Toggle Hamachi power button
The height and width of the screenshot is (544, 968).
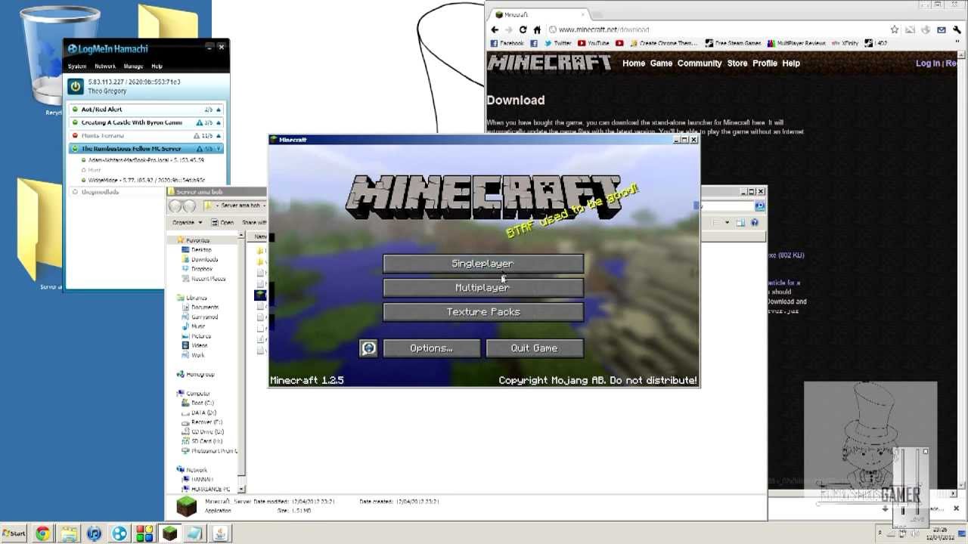coord(76,87)
